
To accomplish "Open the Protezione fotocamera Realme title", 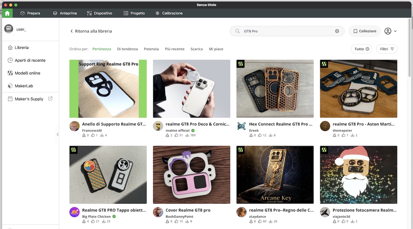I will point(364,210).
